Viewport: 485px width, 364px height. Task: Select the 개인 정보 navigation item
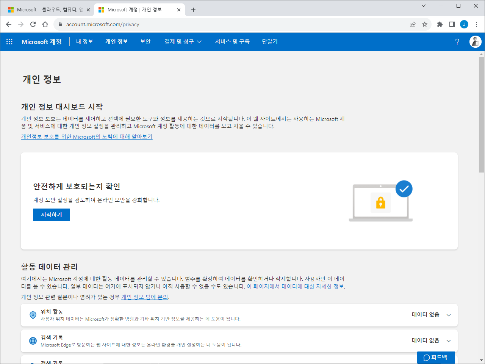[x=117, y=42]
